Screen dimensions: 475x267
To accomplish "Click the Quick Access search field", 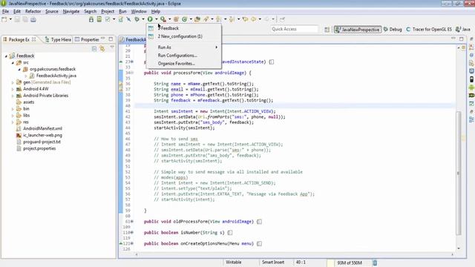I will (x=294, y=29).
